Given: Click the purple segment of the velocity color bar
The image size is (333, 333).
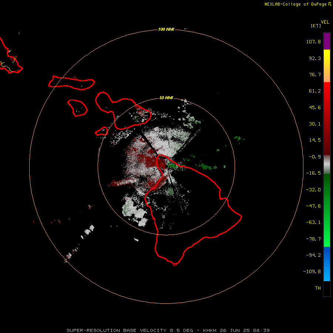Looking at the screenshot, I should [327, 41].
